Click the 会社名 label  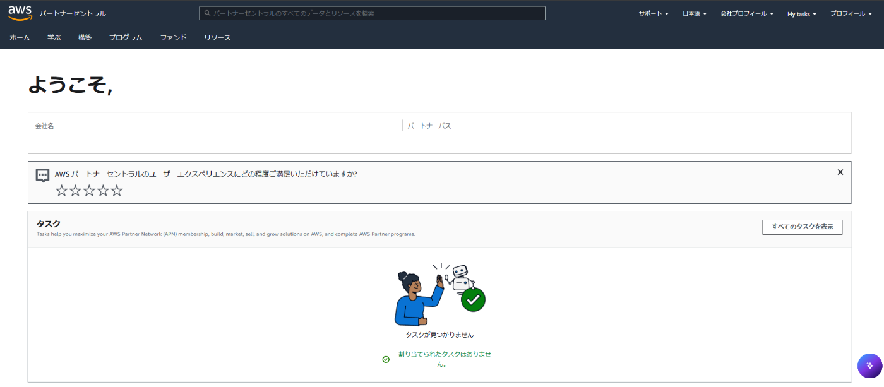tap(45, 126)
